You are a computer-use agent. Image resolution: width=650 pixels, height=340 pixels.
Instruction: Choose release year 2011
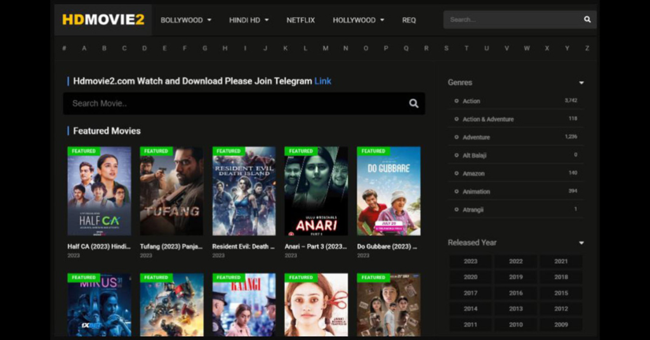click(470, 325)
